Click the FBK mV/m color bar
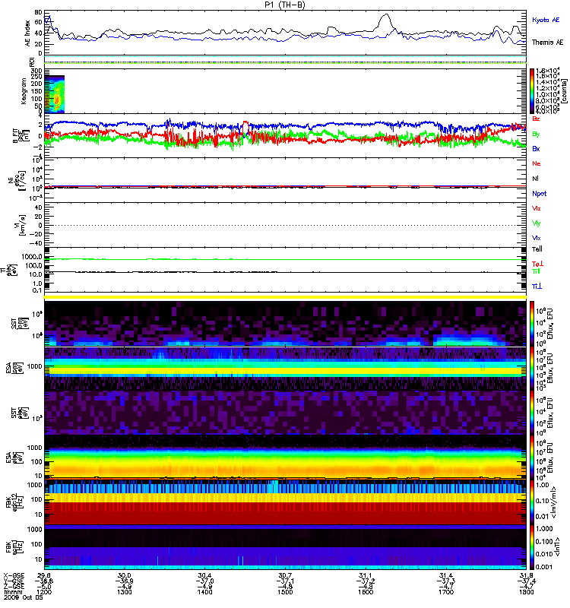This screenshot has width=570, height=608. [x=532, y=502]
